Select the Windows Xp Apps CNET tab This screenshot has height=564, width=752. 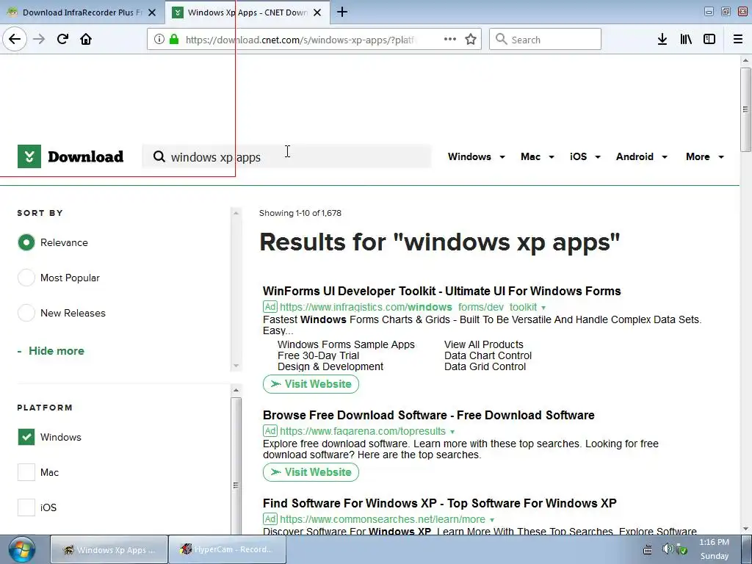(x=247, y=12)
